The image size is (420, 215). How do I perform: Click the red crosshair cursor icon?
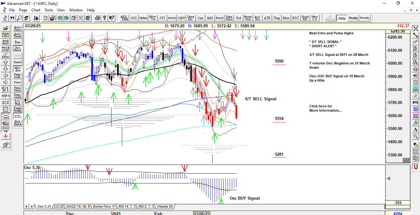pos(6,136)
